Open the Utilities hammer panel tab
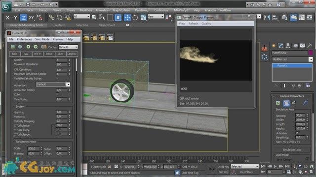Image resolution: width=316 pixels, height=177 pixels. point(310,46)
